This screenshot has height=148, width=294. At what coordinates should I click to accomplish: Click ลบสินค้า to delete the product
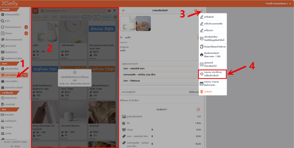tap(212, 92)
